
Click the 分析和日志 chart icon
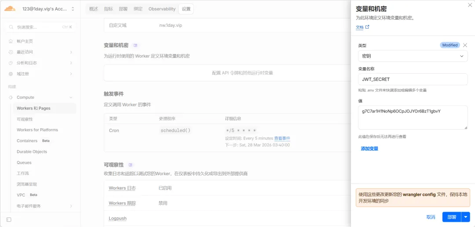point(11,63)
